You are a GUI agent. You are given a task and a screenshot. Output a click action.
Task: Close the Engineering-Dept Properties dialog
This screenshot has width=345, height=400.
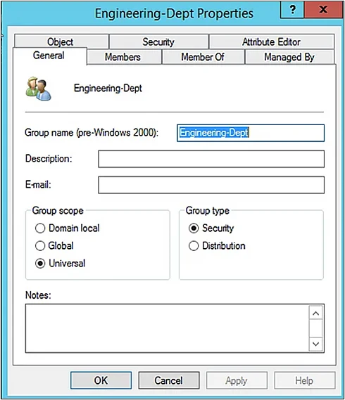[323, 10]
